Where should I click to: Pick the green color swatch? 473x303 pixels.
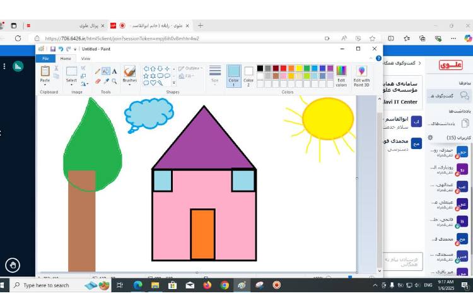[x=307, y=69]
